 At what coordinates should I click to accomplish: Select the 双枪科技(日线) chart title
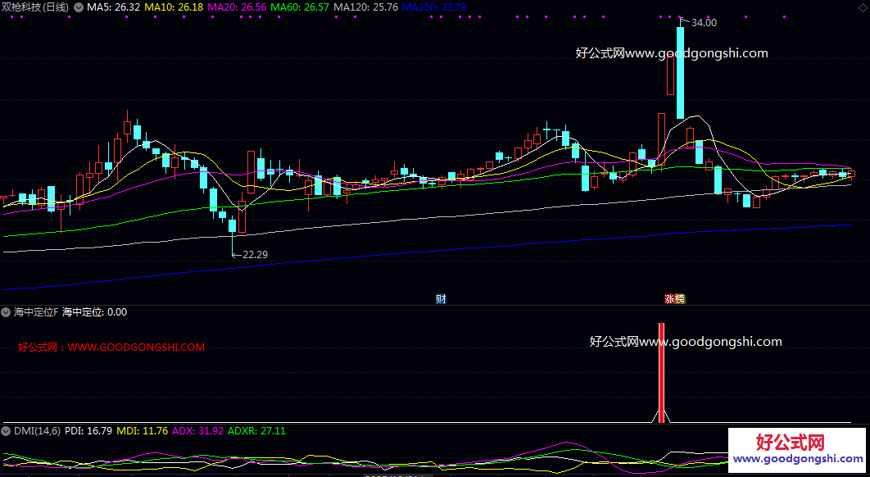point(36,7)
